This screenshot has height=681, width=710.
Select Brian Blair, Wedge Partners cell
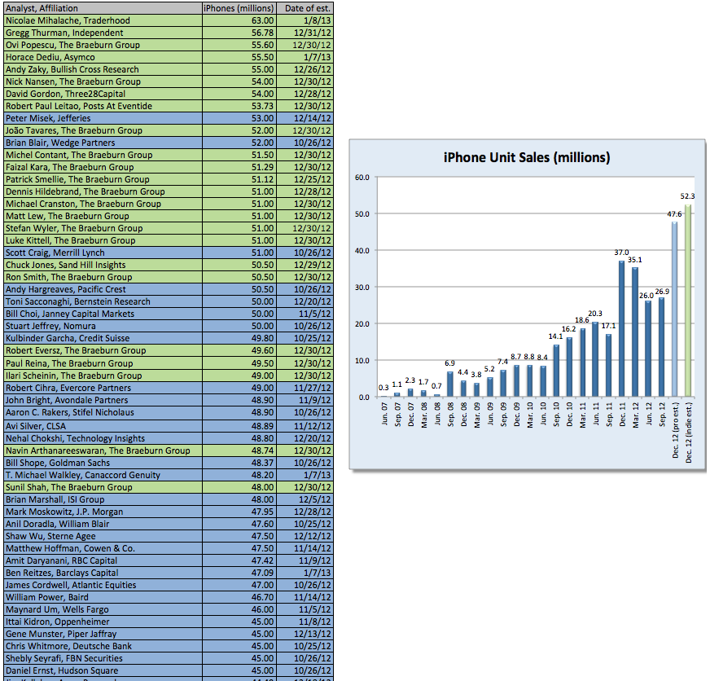pos(103,143)
